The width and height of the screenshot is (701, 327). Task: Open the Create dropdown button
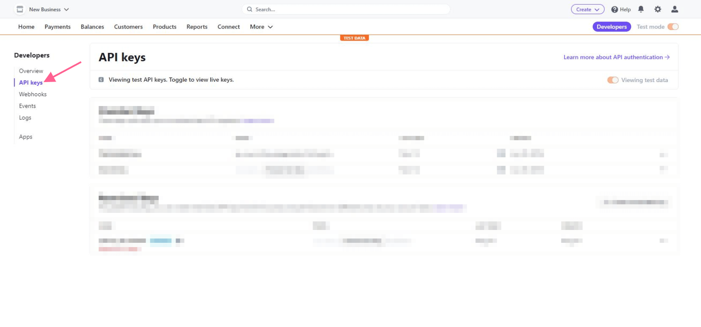tap(587, 9)
